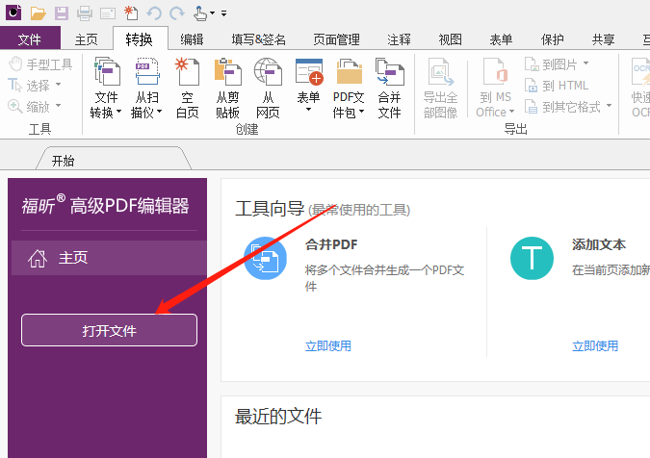Switch to the 主页 ribbon tab
Screen dimensions: 650x458
pos(87,39)
